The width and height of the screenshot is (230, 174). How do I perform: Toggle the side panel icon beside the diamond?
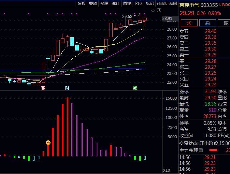click(x=159, y=10)
